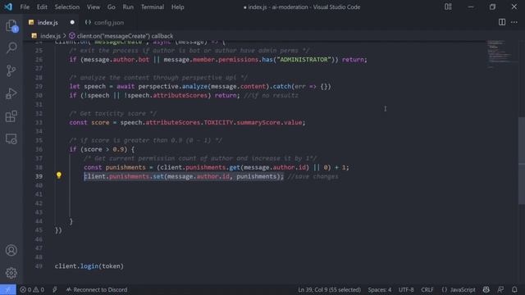525x295 pixels.
Task: Open the Run menu
Action: pyautogui.click(x=128, y=7)
